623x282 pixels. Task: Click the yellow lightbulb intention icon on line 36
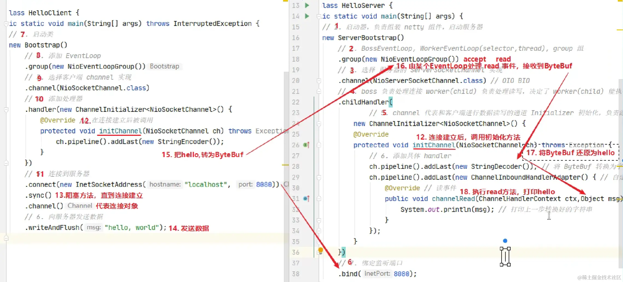[320, 250]
